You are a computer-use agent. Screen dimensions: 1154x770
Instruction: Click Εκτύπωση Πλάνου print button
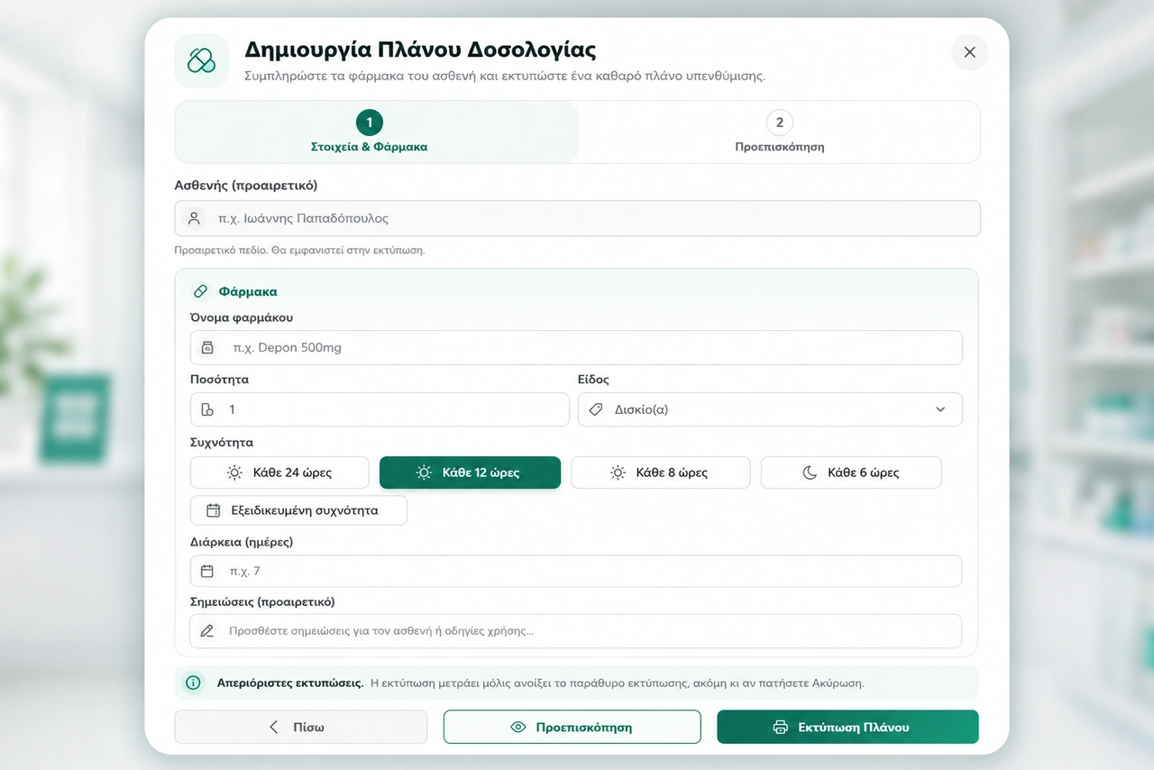pos(847,727)
